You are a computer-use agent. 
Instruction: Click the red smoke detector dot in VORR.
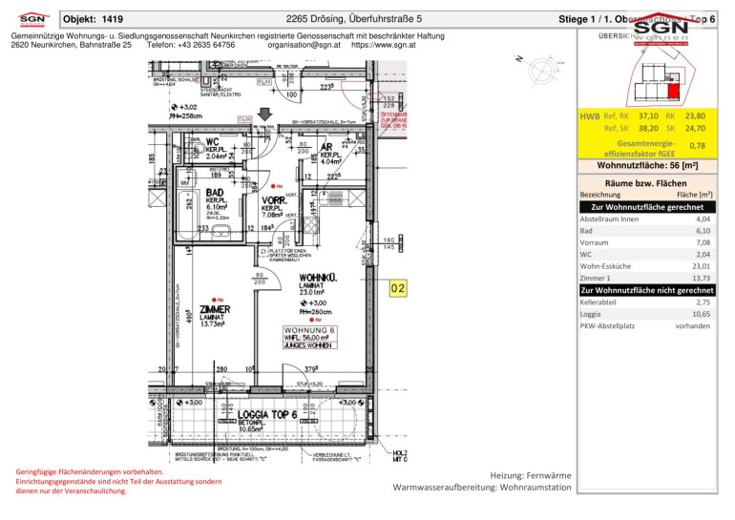click(273, 187)
